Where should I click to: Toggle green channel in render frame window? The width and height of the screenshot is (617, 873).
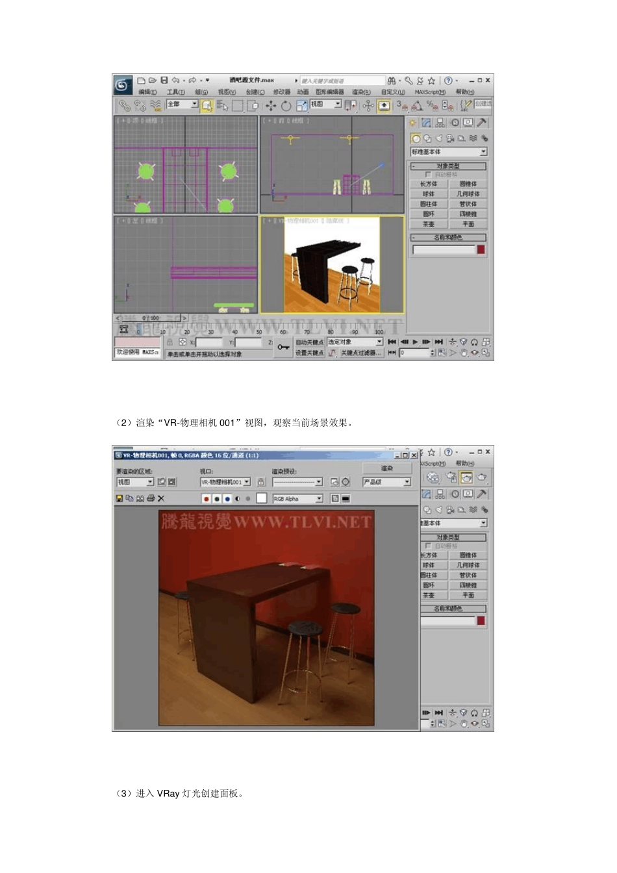217,499
